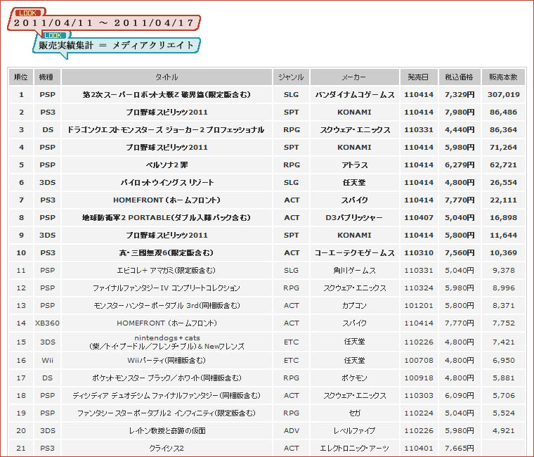Click sales figure 7,421
The width and height of the screenshot is (534, 457).
[x=503, y=342]
